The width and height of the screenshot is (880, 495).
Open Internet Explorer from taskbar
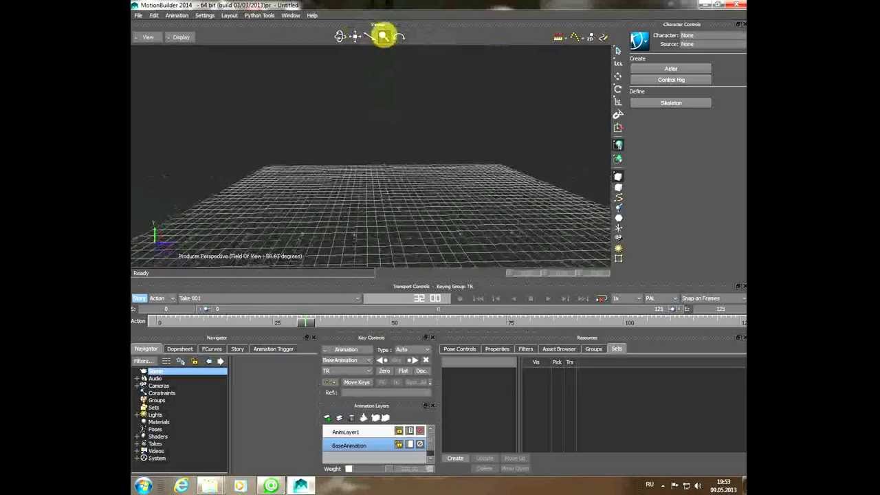tap(181, 486)
